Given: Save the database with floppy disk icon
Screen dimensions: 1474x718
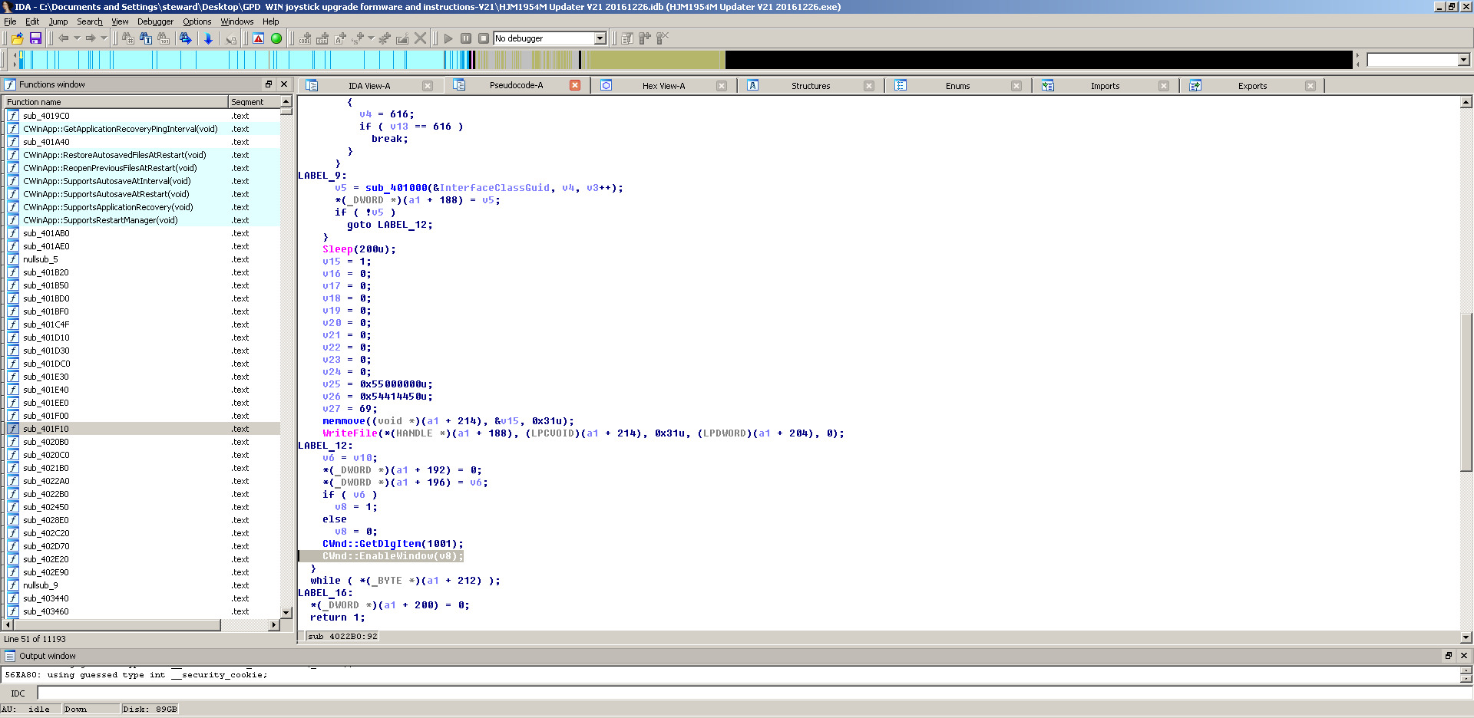Looking at the screenshot, I should [35, 38].
